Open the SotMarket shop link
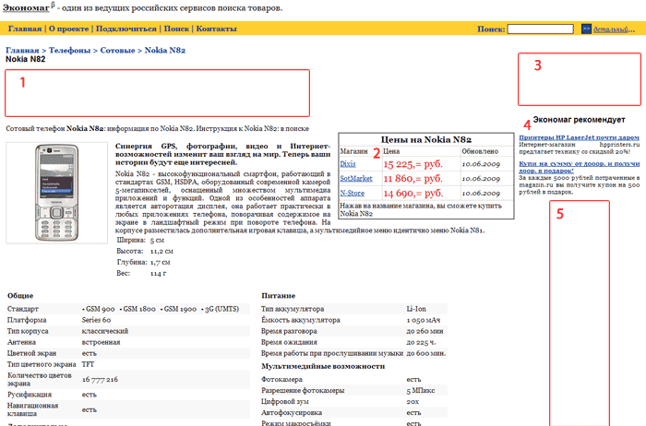 pos(356,179)
